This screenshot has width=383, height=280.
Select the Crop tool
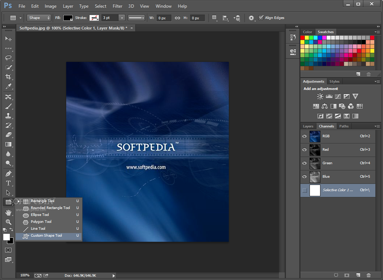8,77
